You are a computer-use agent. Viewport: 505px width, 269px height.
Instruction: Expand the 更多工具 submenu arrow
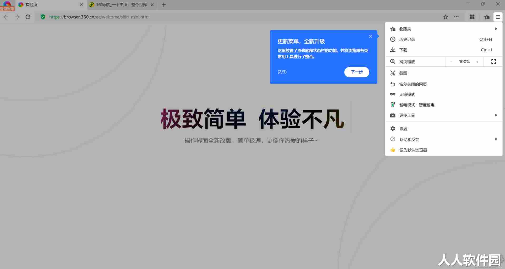[x=496, y=115]
